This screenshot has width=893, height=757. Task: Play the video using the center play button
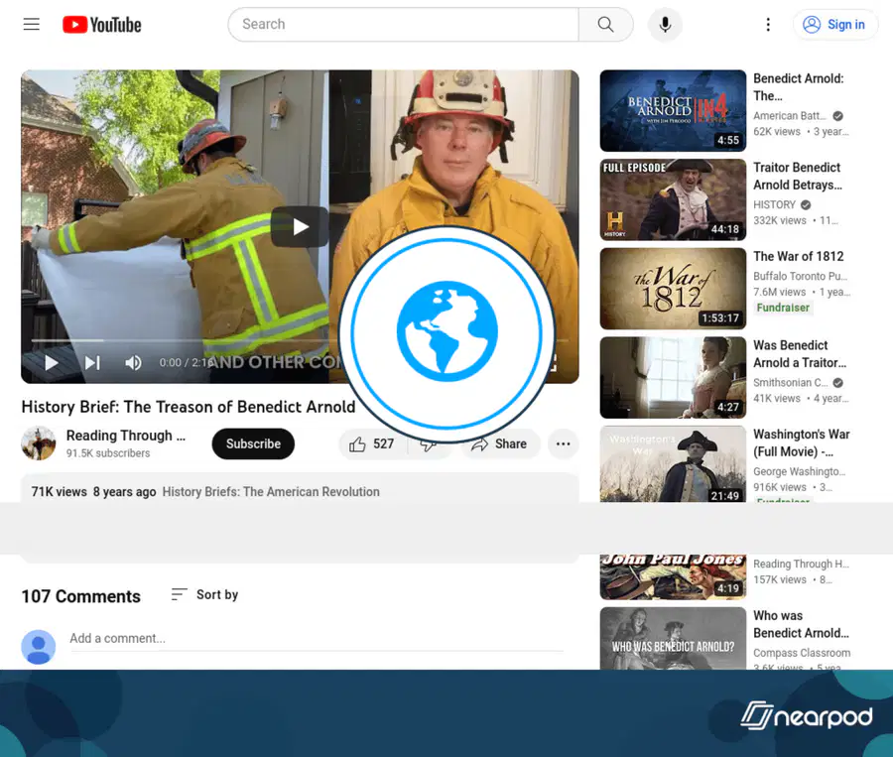click(x=300, y=226)
